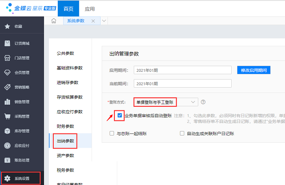Click the 账务处理 sidebar label
Screen dimensions: 285x185
point(22,160)
